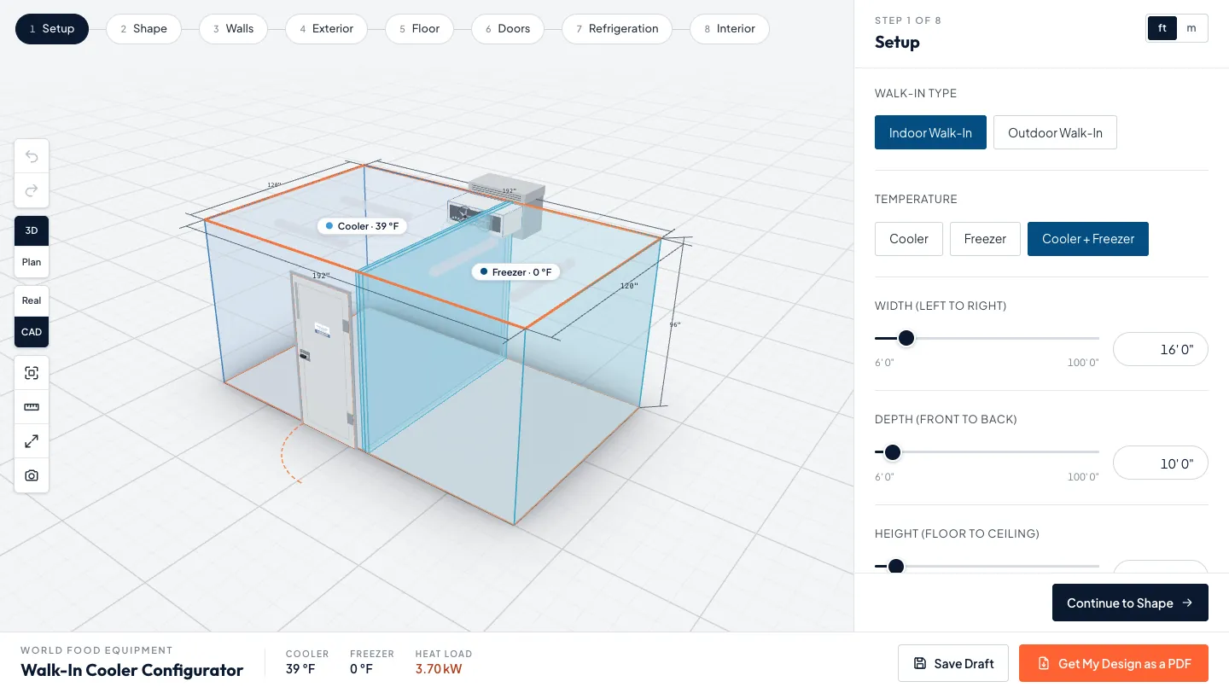This screenshot has height=693, width=1229.
Task: Click the redo arrow icon
Action: [32, 190]
